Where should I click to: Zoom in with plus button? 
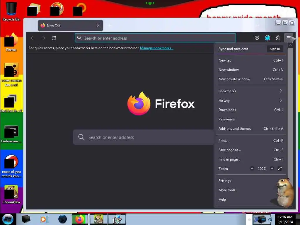click(x=272, y=168)
